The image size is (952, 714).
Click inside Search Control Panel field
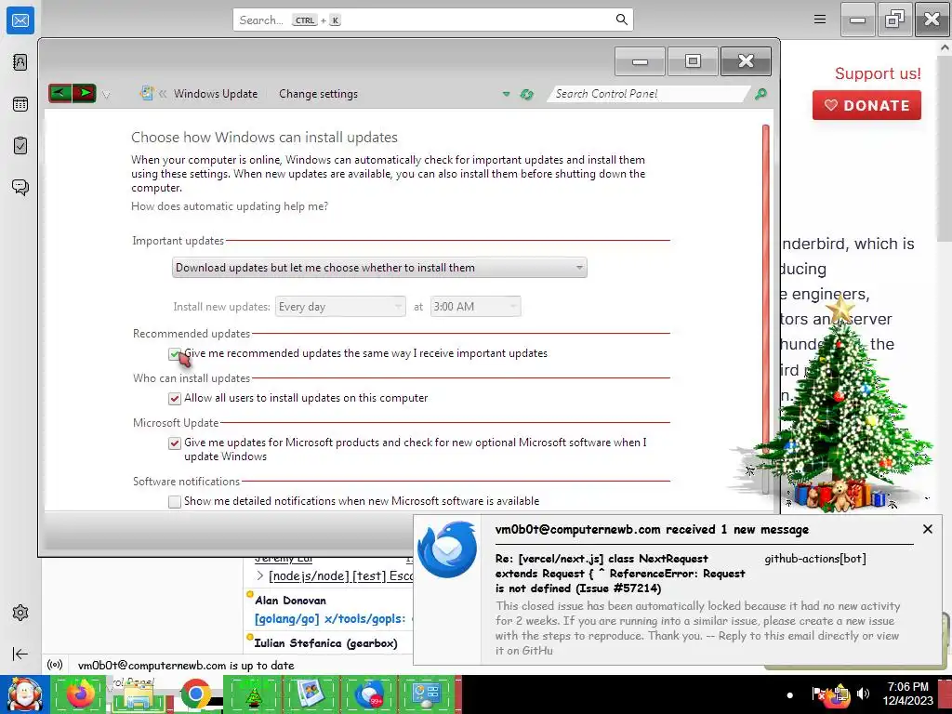click(650, 94)
